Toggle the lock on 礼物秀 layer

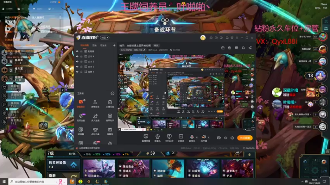click(x=81, y=51)
